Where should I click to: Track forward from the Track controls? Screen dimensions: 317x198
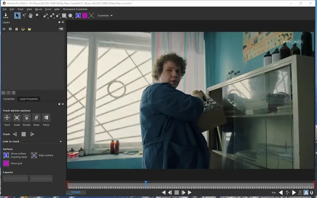click(32, 134)
